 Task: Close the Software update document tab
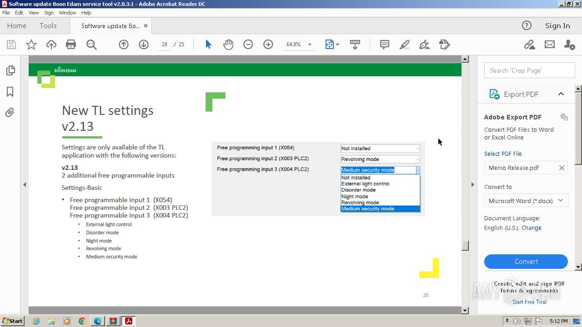point(145,26)
